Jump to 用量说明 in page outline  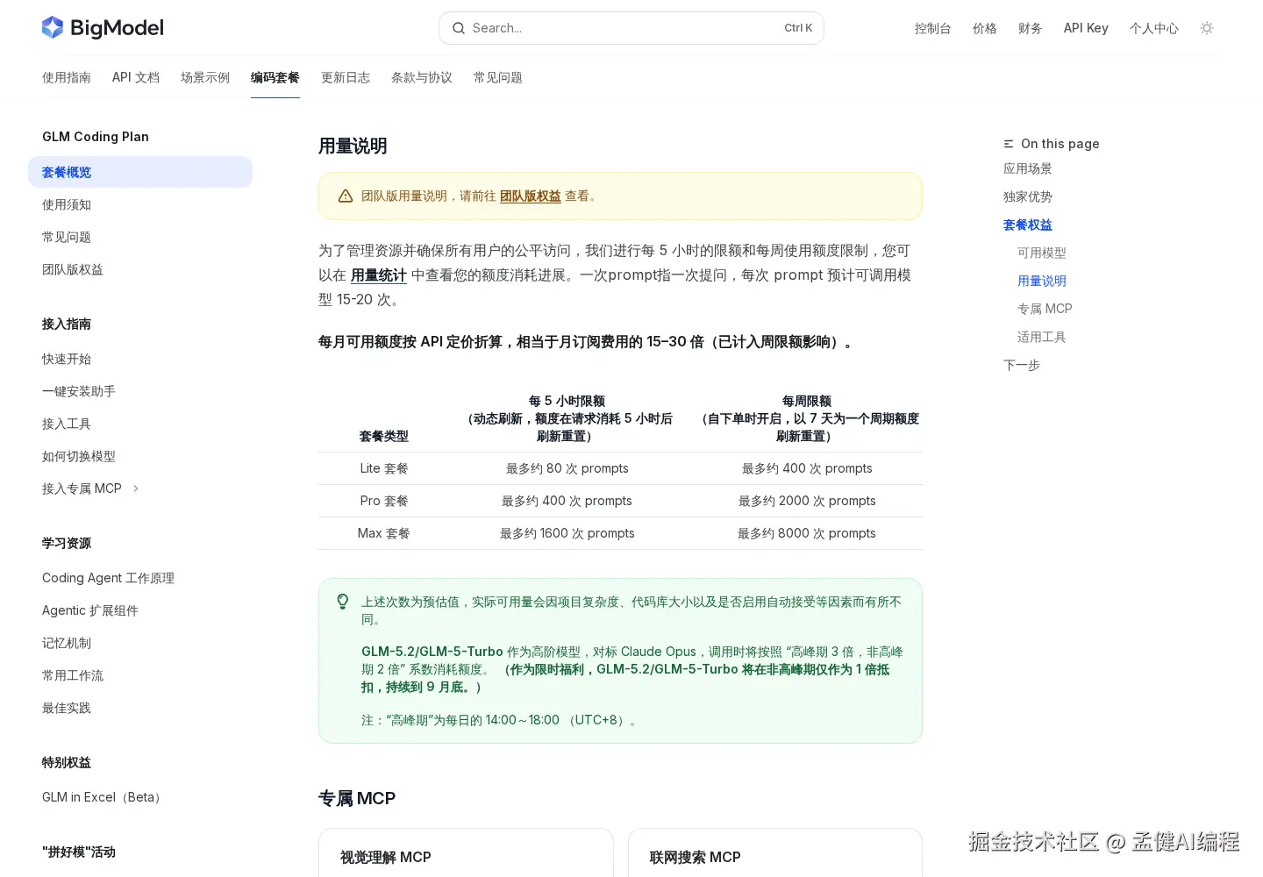pyautogui.click(x=1042, y=281)
